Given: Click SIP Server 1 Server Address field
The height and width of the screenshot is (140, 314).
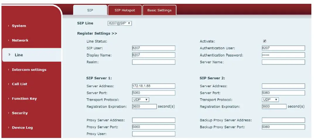Looking at the screenshot, I should [154, 86].
